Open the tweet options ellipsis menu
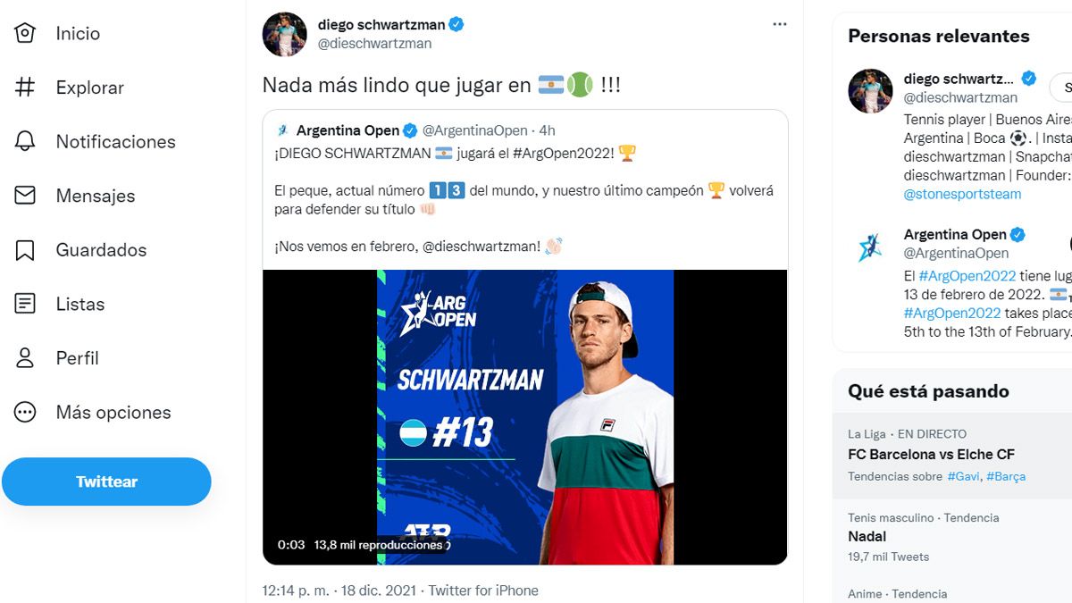This screenshot has height=603, width=1072. click(779, 23)
